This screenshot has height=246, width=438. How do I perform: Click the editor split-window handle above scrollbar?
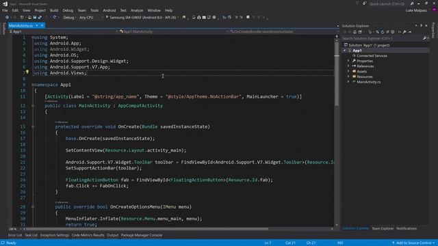[x=337, y=36]
